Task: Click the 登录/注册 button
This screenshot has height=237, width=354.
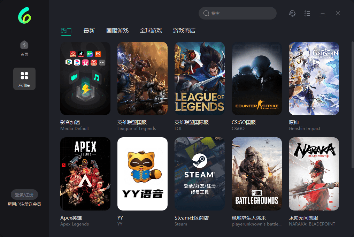Action: tap(24, 194)
